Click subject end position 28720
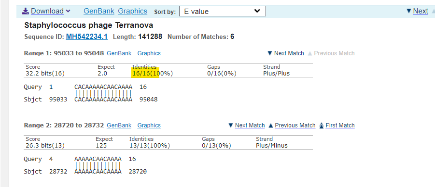The image size is (435, 187). [138, 172]
